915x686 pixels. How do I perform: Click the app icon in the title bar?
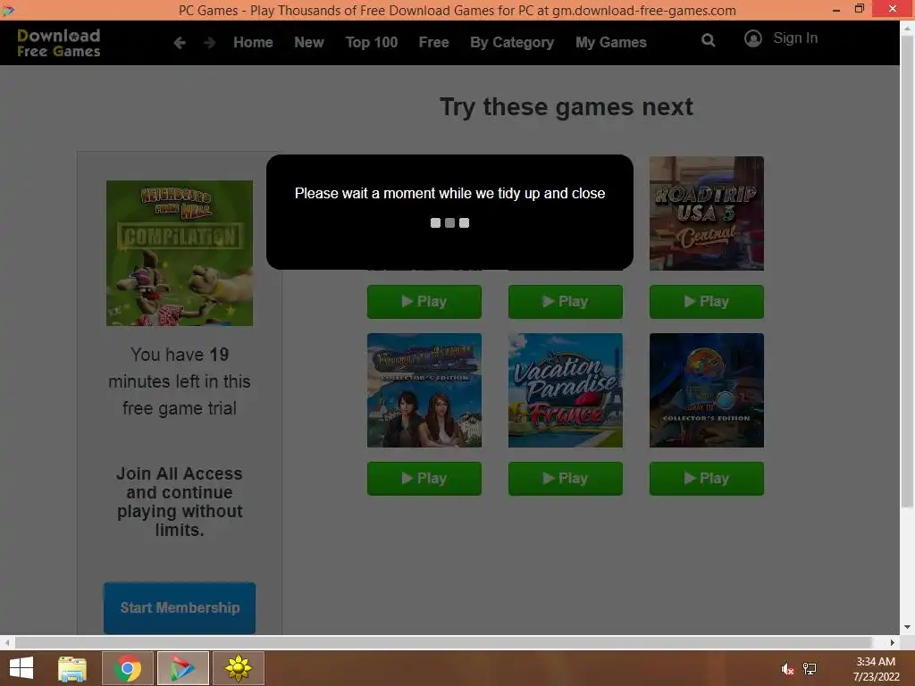[8, 10]
